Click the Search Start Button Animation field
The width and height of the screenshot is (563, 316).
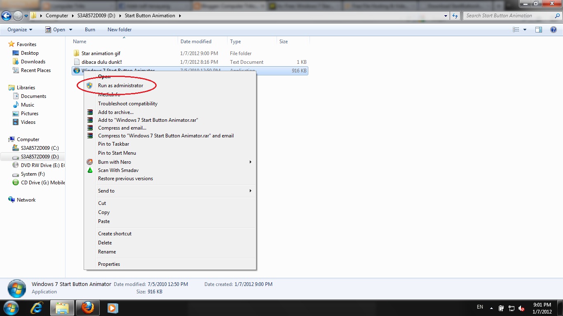512,16
